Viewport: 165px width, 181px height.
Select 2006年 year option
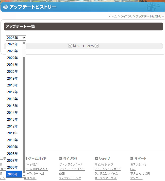14,167
